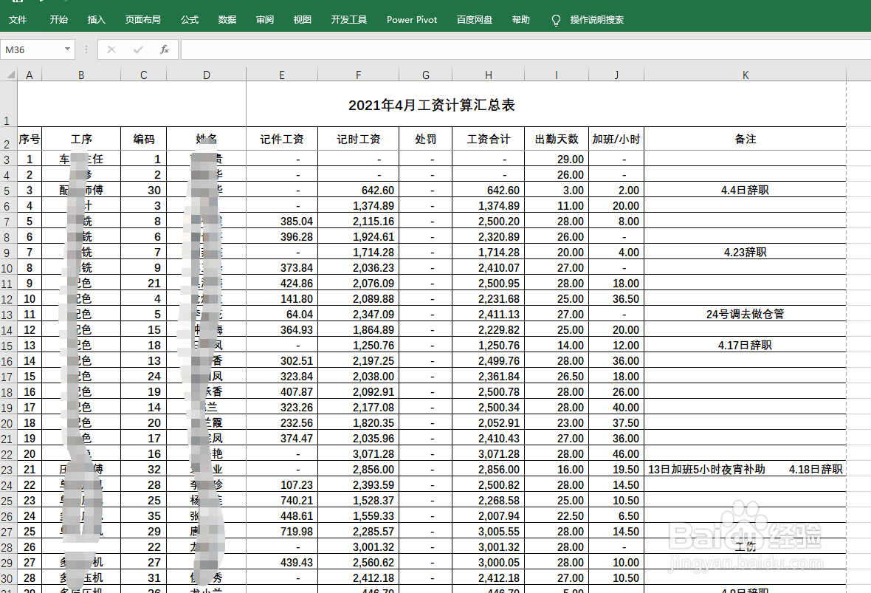Open the 开发工具 tab
Image resolution: width=871 pixels, height=593 pixels.
349,19
